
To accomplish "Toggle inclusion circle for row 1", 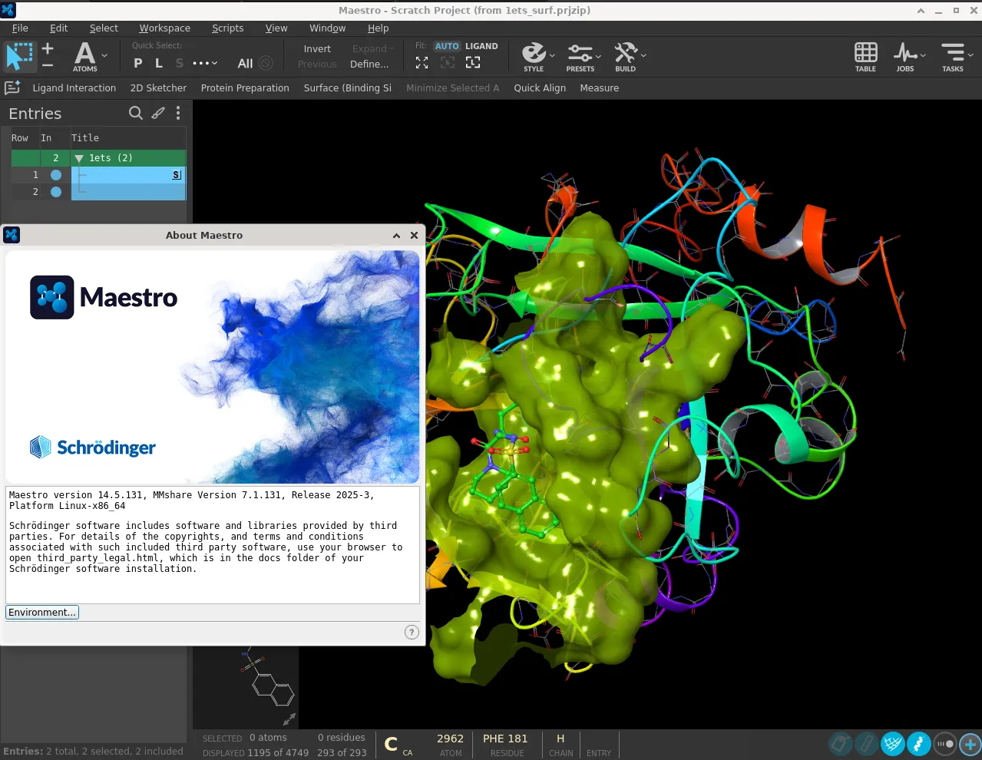I will (55, 175).
